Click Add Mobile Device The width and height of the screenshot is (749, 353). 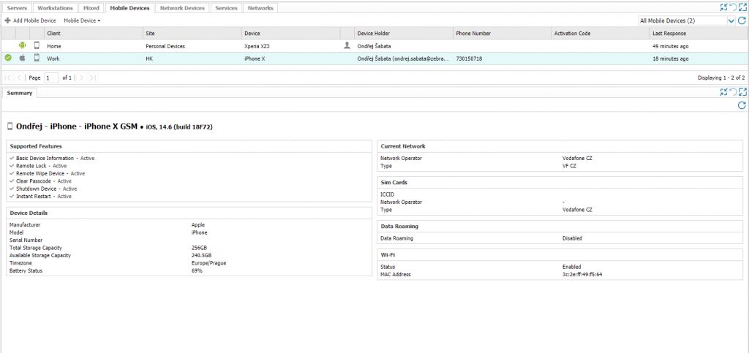tap(31, 20)
